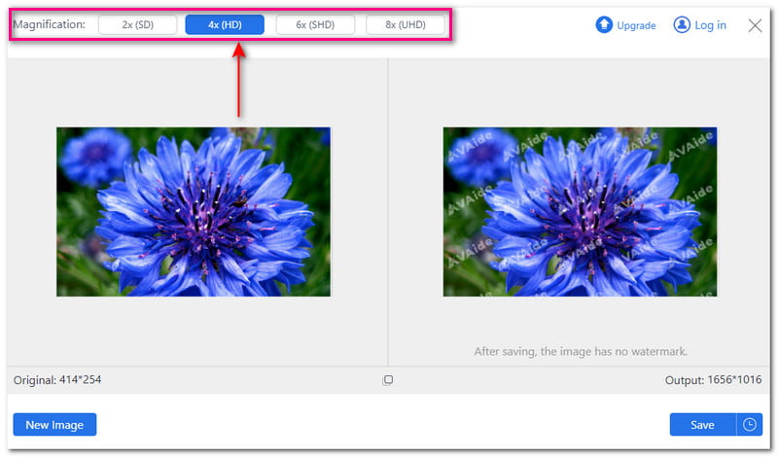778x457 pixels.
Task: Click the Log in user avatar icon
Action: click(682, 25)
